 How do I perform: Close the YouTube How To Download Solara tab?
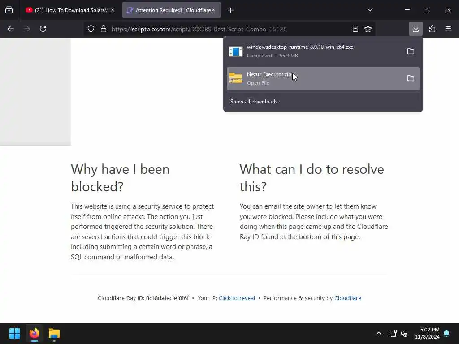(x=113, y=10)
